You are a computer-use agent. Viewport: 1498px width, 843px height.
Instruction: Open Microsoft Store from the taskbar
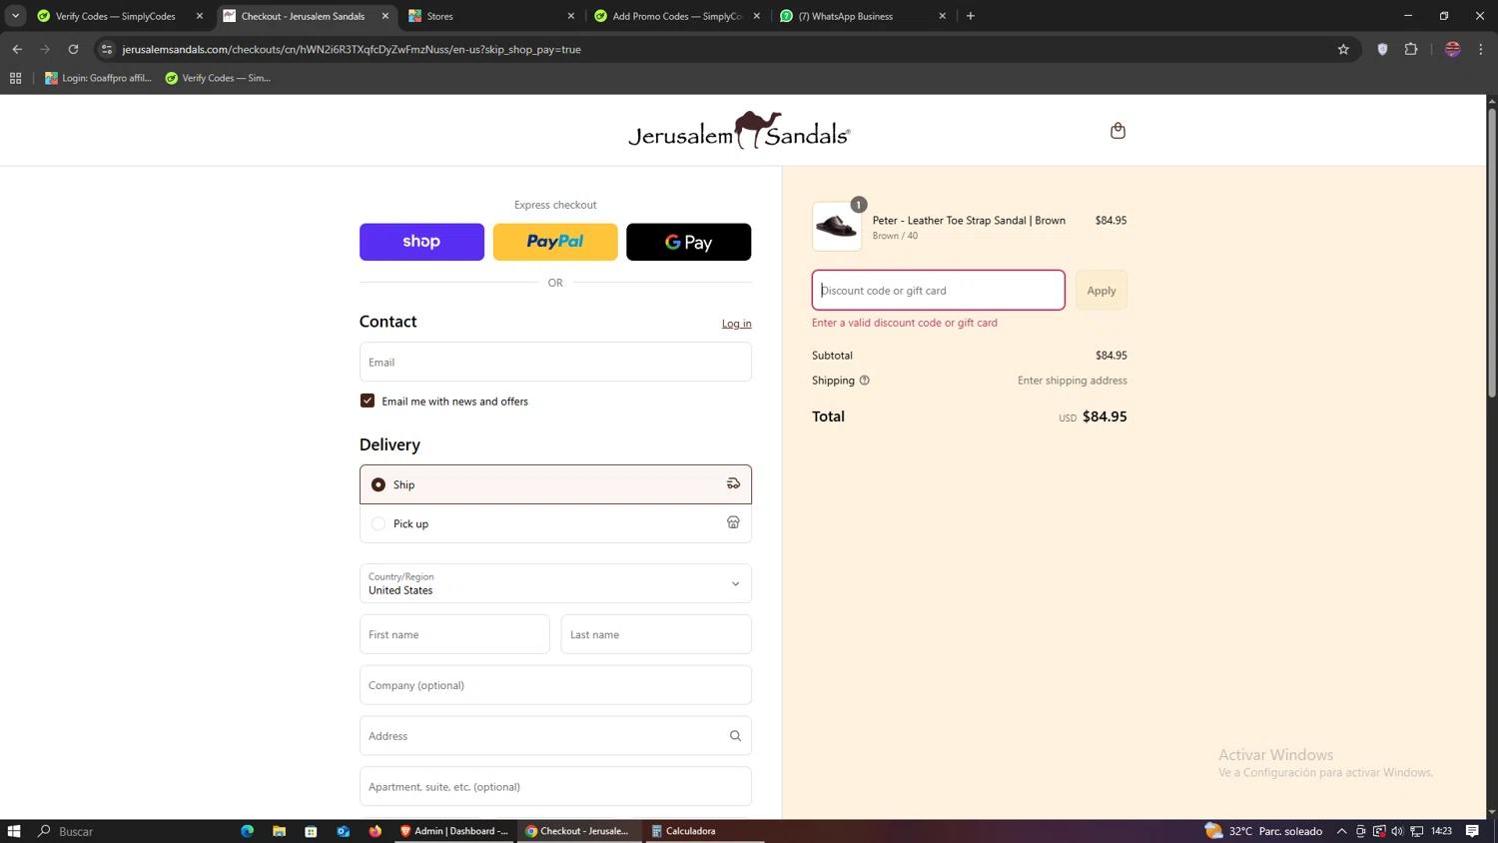(312, 831)
